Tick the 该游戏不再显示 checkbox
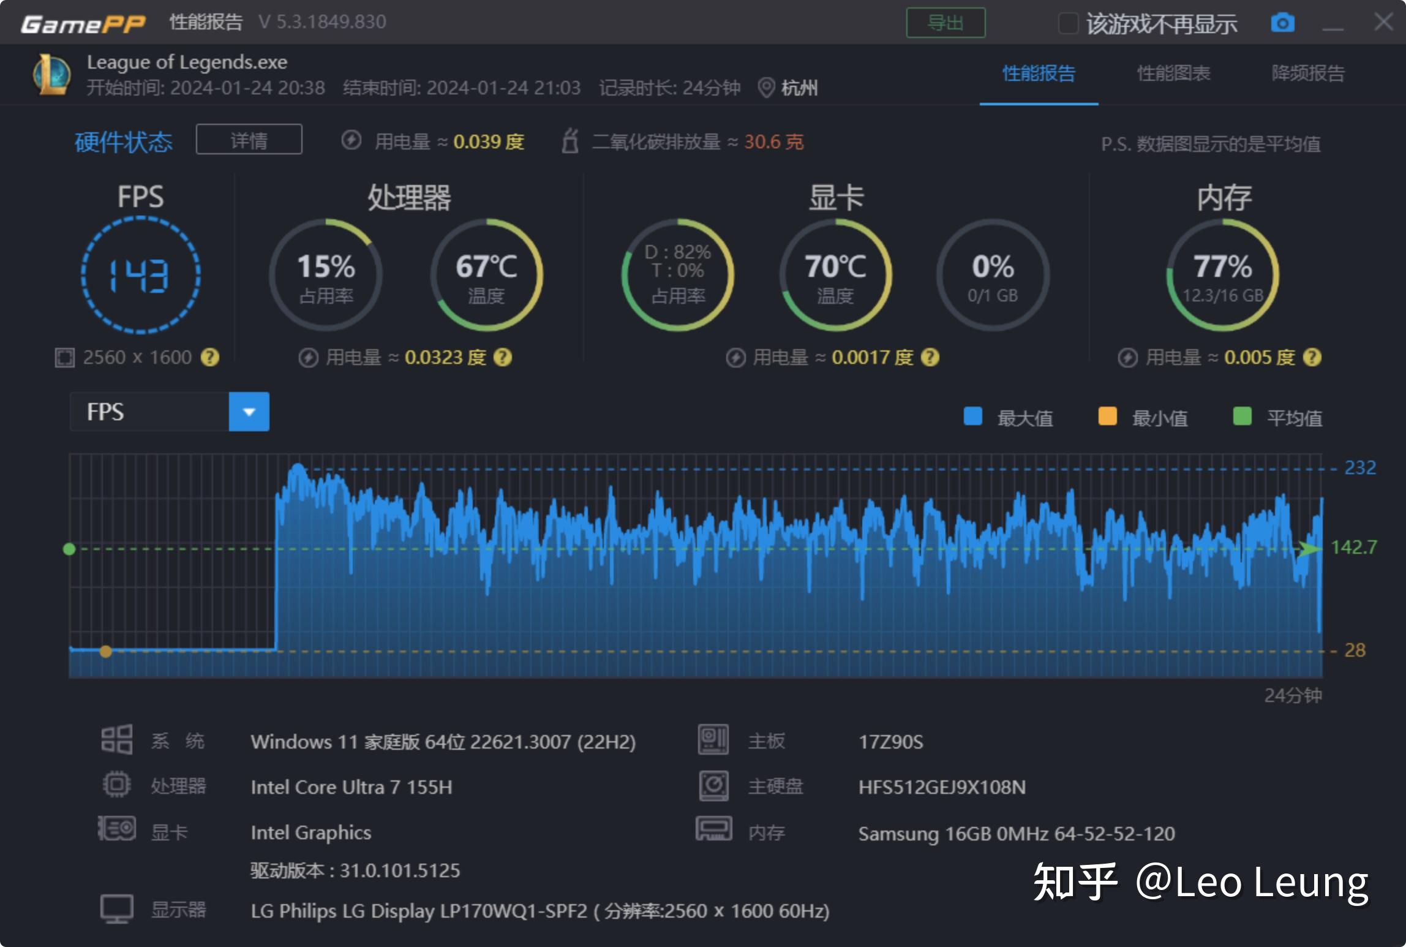The height and width of the screenshot is (947, 1406). tap(1068, 23)
